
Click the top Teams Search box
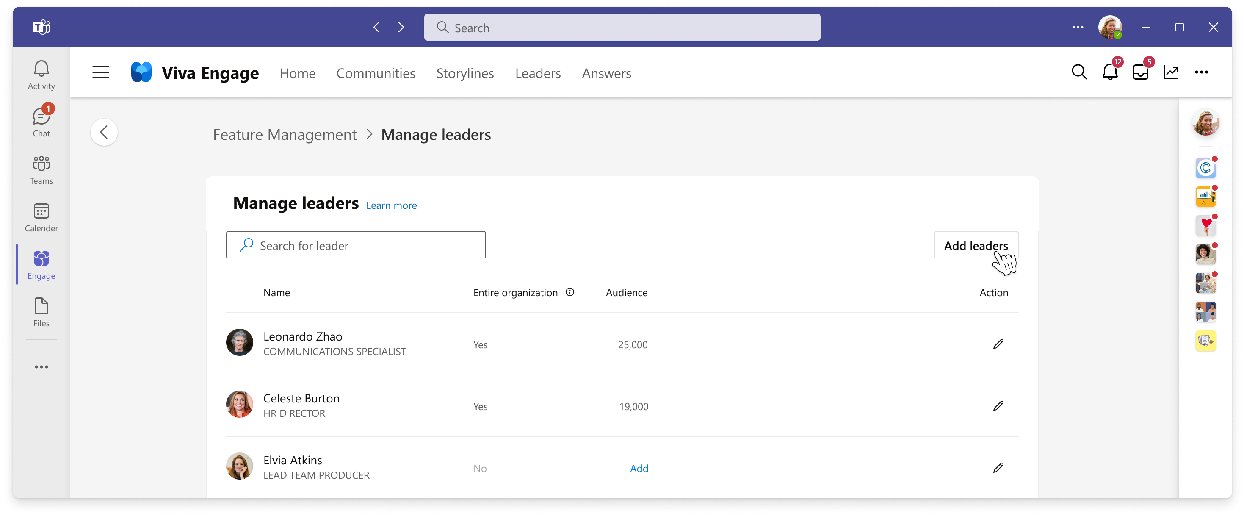[x=622, y=27]
